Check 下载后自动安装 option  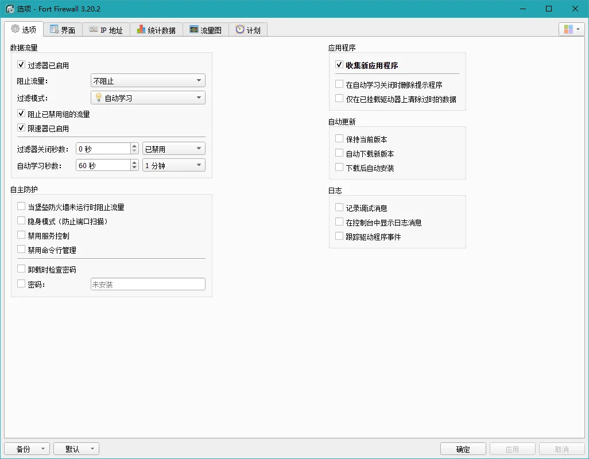tap(339, 167)
